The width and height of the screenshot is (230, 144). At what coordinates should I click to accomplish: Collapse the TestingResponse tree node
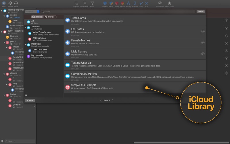2,11
